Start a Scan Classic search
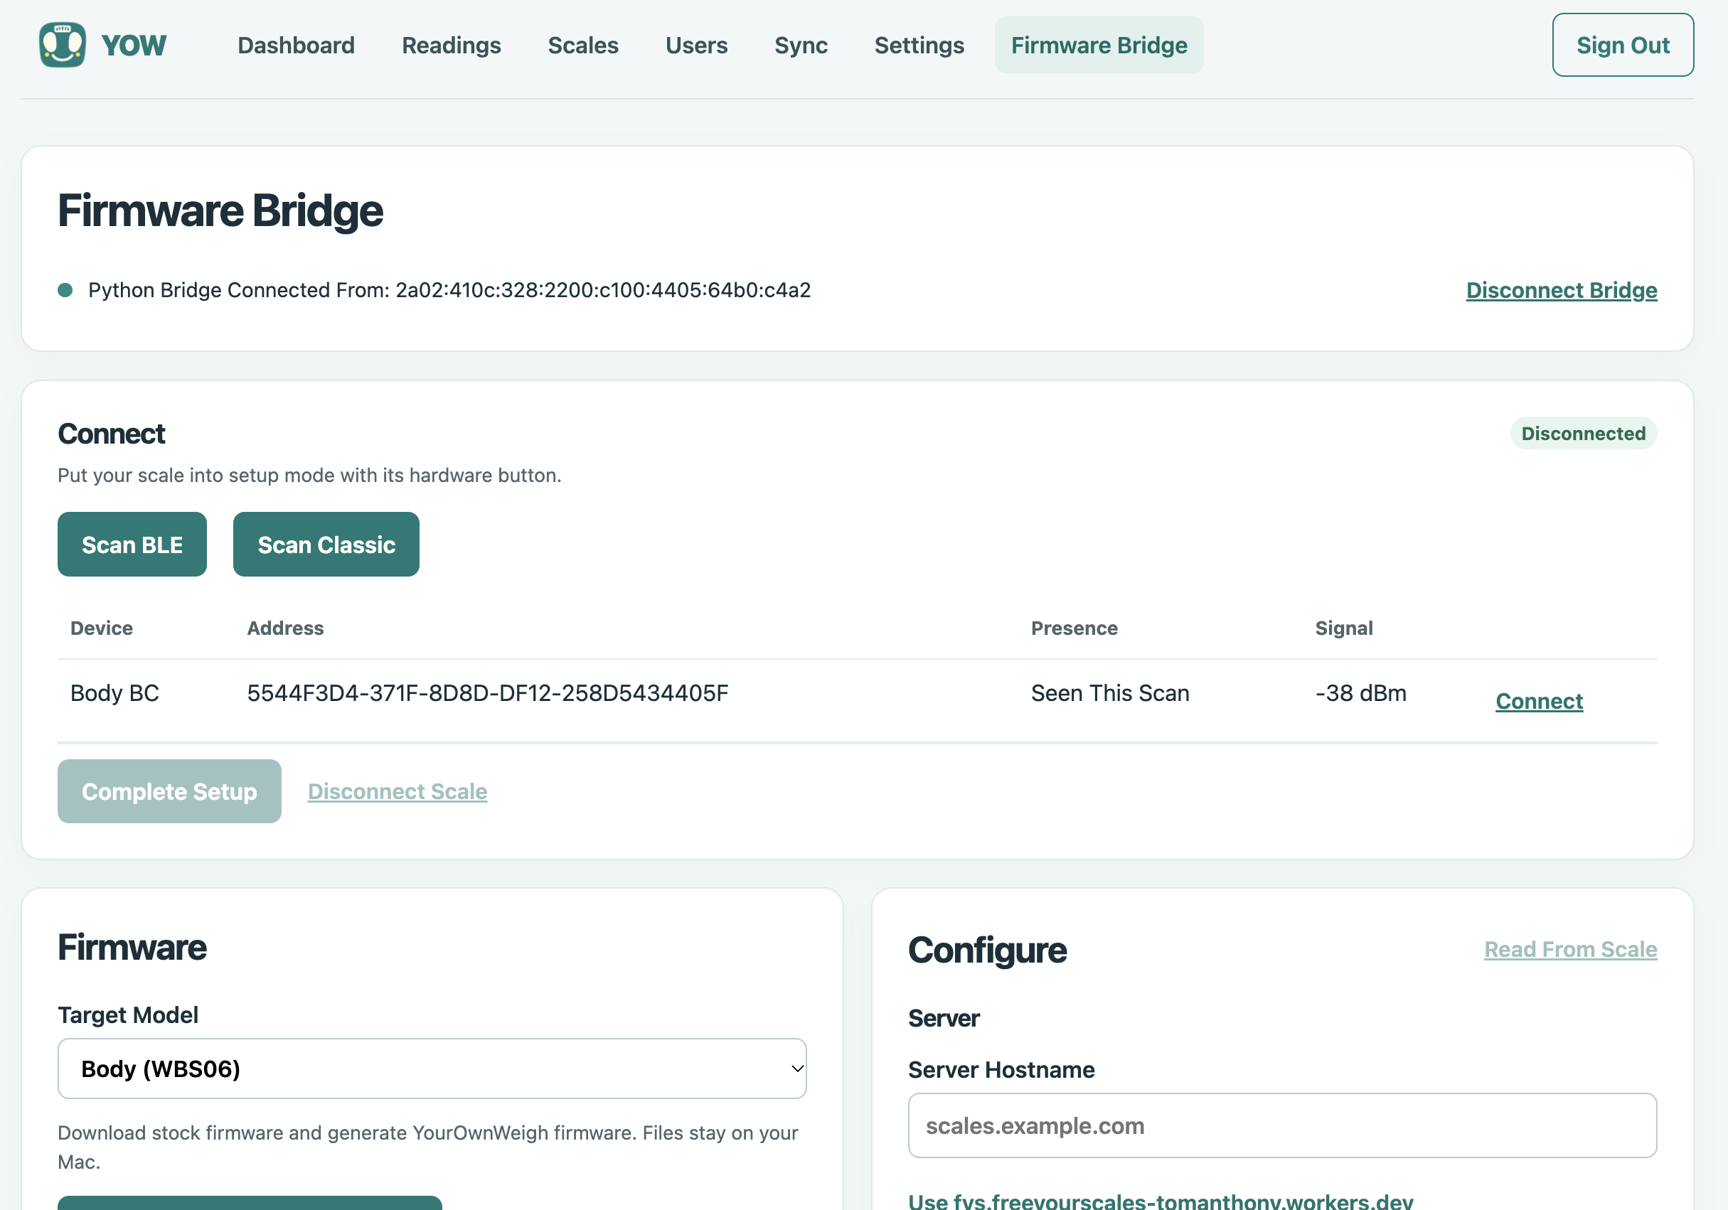The image size is (1728, 1210). tap(326, 544)
